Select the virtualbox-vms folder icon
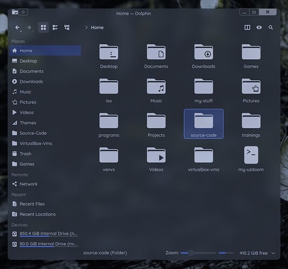Viewport: 288px width, 269px height. click(x=203, y=155)
